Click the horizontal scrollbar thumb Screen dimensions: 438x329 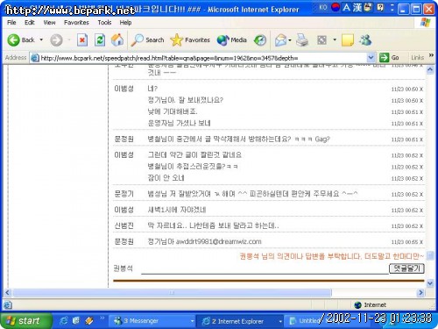(x=172, y=292)
